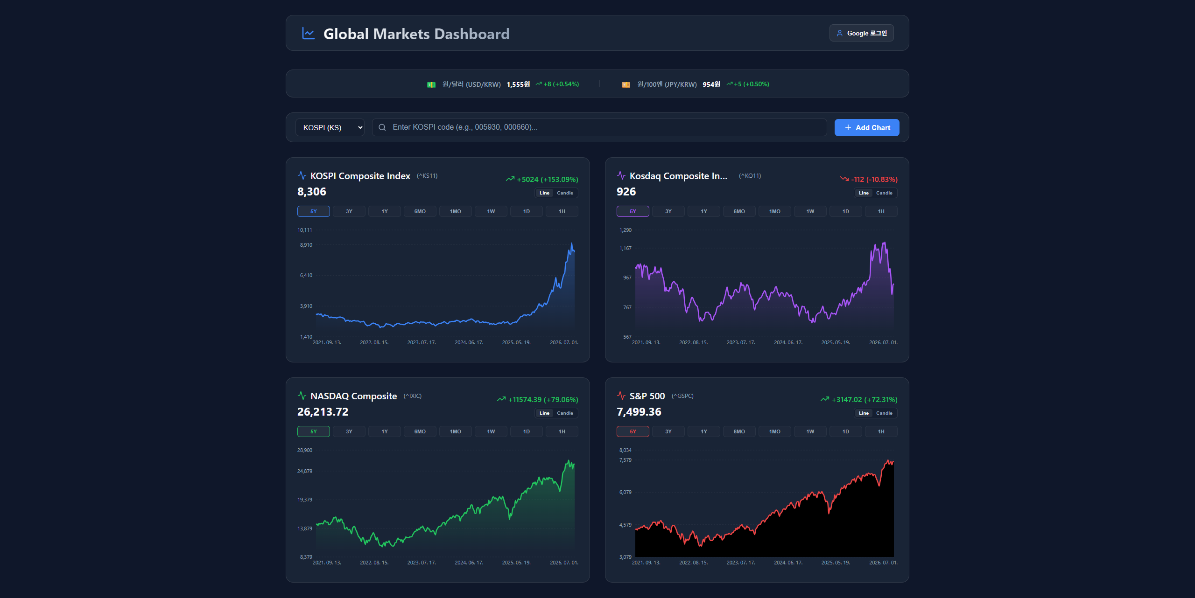1195x598 pixels.
Task: Select 1H range on S&P 500 chart
Action: 881,431
